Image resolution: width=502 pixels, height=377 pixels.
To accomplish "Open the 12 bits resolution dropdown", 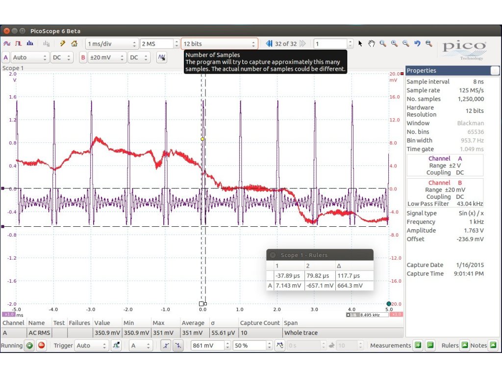I will coord(219,44).
